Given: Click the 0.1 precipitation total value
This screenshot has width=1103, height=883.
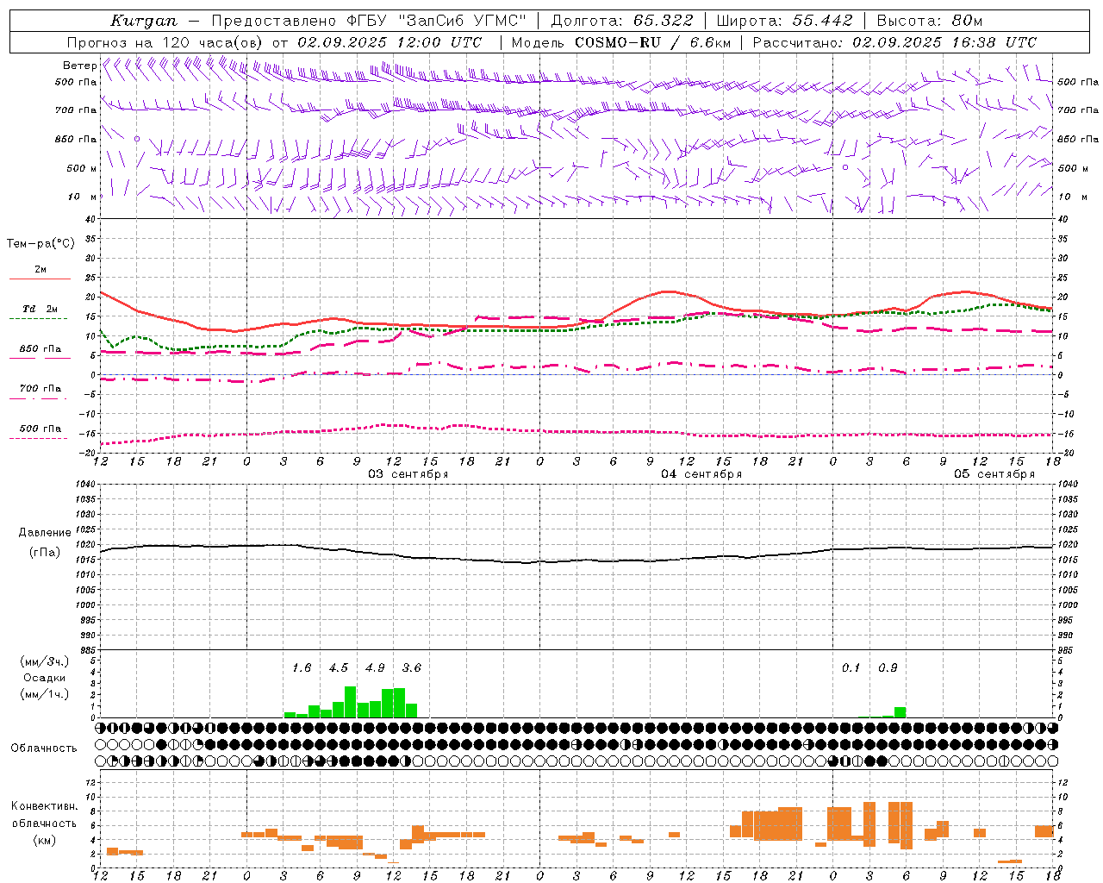Looking at the screenshot, I should point(851,667).
